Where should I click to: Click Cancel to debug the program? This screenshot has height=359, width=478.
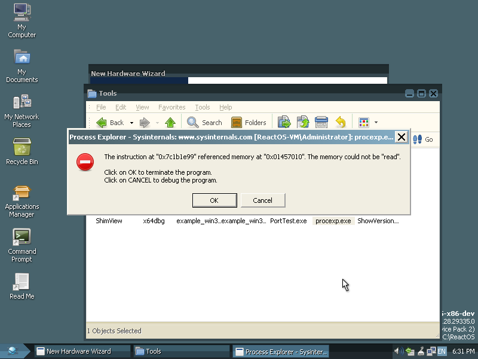click(263, 200)
